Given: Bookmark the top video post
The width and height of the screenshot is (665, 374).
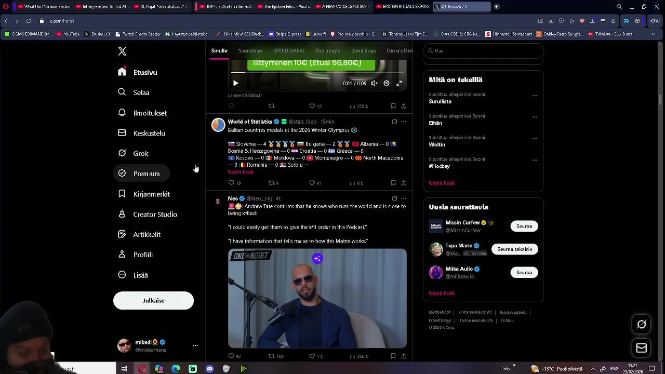Looking at the screenshot, I should pyautogui.click(x=393, y=106).
